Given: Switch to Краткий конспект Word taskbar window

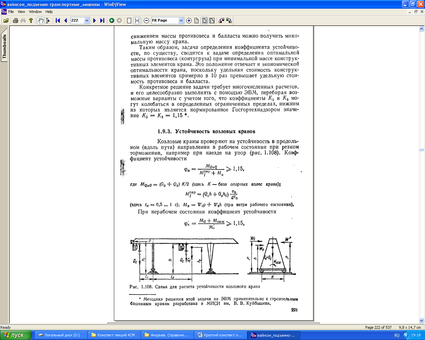Looking at the screenshot, I should (x=220, y=335).
